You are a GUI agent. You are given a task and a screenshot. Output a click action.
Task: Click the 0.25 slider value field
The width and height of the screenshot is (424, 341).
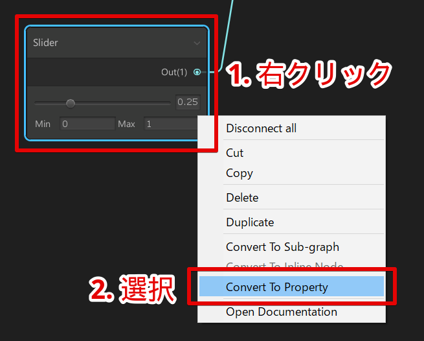(188, 102)
